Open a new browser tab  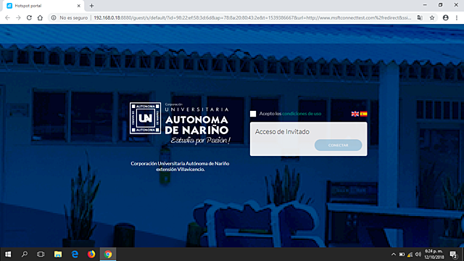coord(92,6)
